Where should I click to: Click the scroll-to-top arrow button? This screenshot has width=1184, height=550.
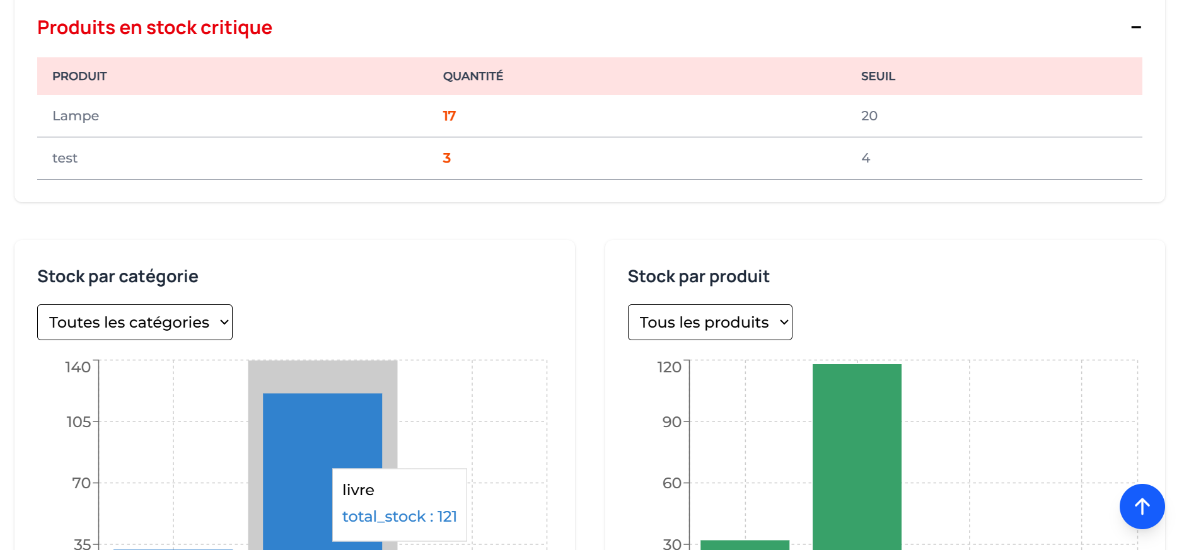pos(1142,507)
